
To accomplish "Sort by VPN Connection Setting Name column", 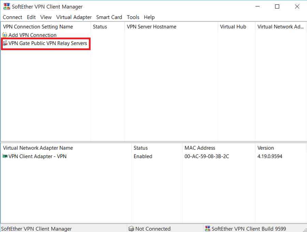I will tap(46, 27).
